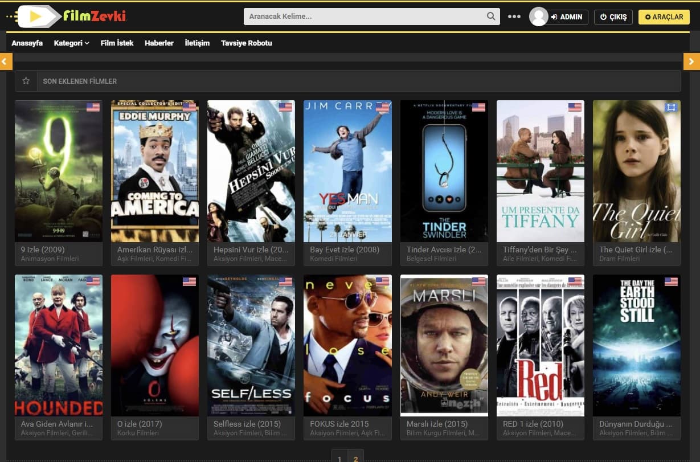Click the blue badge icon on The Quiet Girl poster
Viewport: 700px width, 462px height.
(x=672, y=107)
